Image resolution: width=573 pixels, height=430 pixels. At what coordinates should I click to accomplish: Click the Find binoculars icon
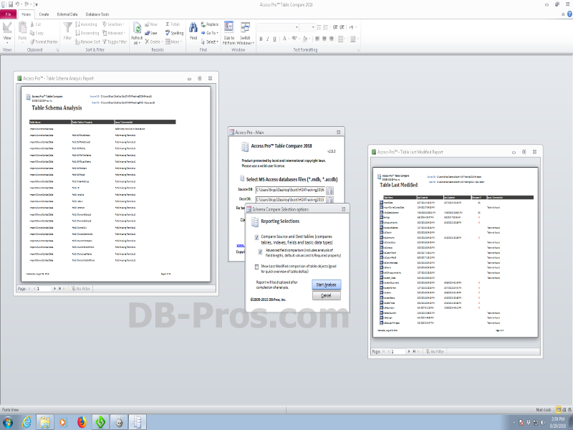[x=193, y=27]
